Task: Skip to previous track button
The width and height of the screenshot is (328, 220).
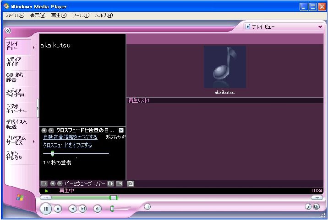Action: pyautogui.click(x=72, y=209)
